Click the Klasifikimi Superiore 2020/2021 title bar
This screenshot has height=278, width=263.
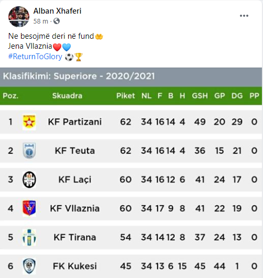[131, 77]
